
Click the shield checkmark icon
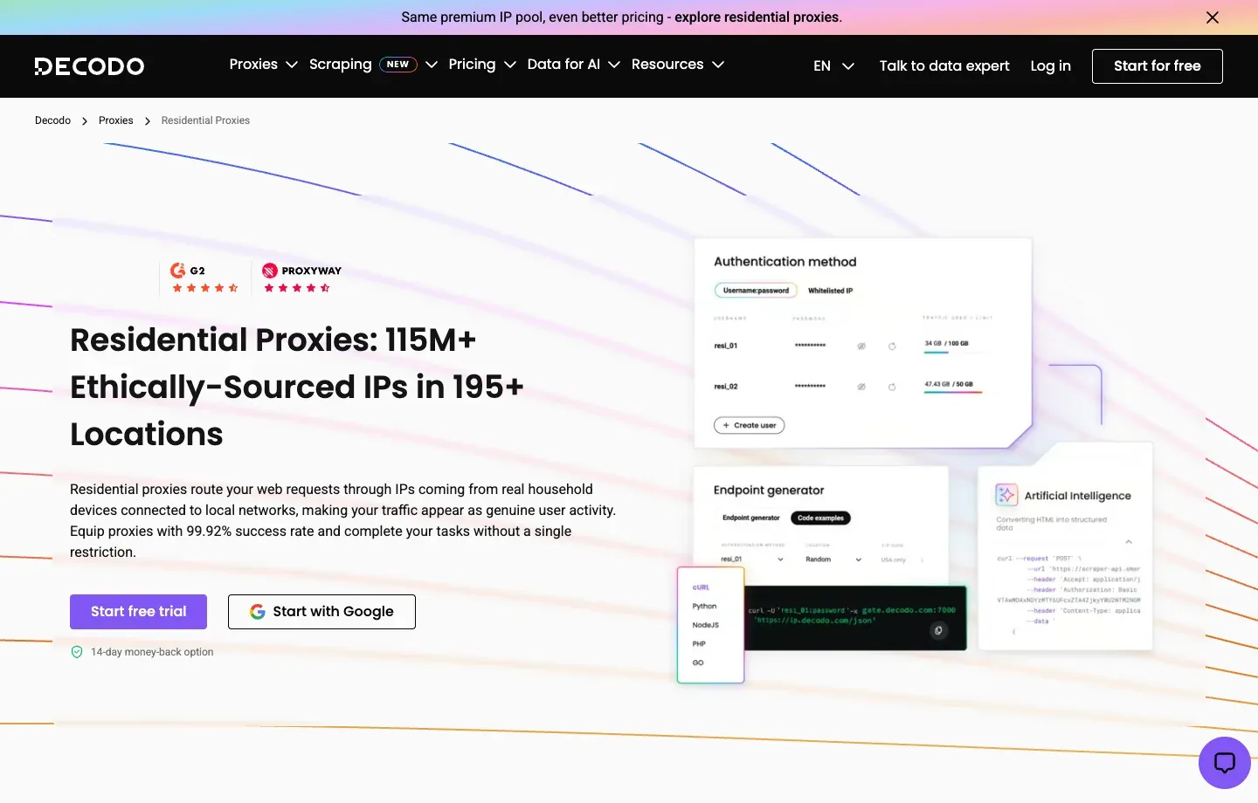point(77,652)
